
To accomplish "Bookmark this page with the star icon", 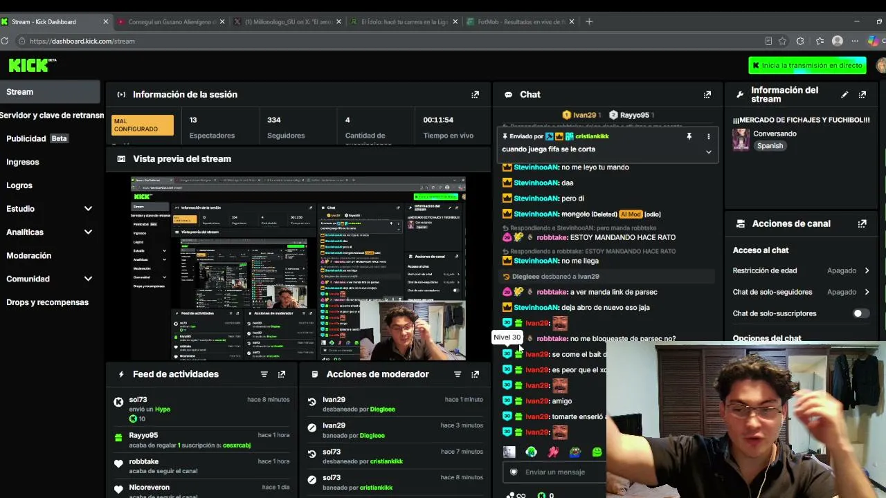I will coord(782,41).
